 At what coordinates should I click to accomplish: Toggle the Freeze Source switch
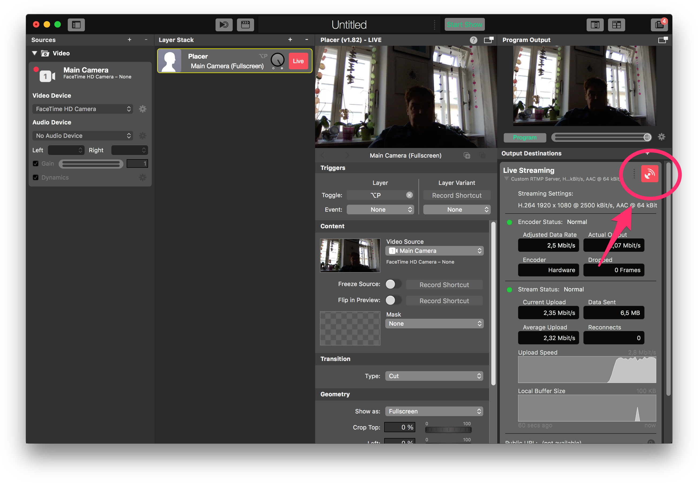[x=393, y=284]
